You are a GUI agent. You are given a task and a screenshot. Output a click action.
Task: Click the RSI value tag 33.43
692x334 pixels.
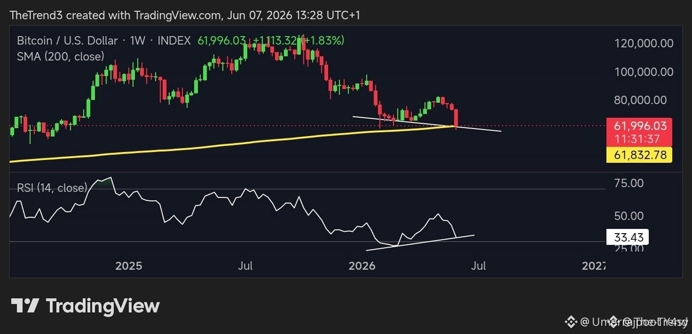(x=628, y=236)
